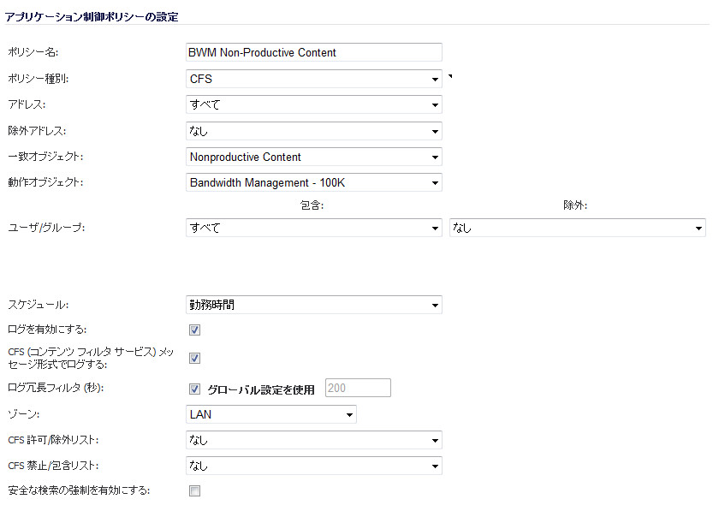Expand the CFS 許可/除外リスト dropdown
This screenshot has height=505, width=713.
(x=314, y=440)
